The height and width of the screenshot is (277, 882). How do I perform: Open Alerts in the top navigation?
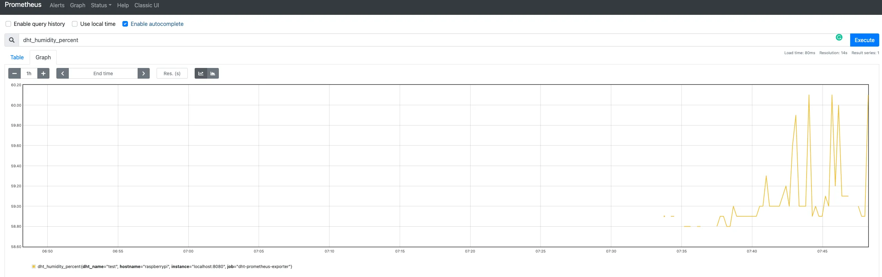click(57, 5)
